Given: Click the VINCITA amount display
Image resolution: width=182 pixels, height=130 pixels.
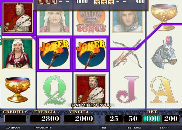Looking at the screenshot, I should 79,118.
